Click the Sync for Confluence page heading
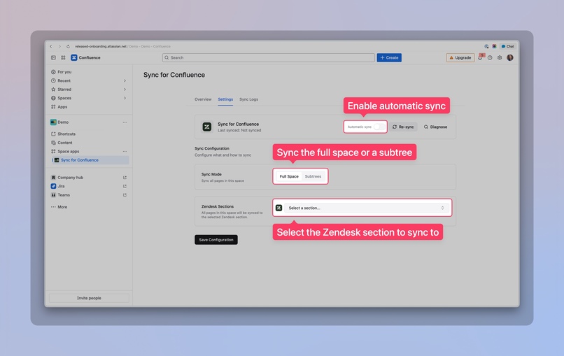 pyautogui.click(x=174, y=75)
